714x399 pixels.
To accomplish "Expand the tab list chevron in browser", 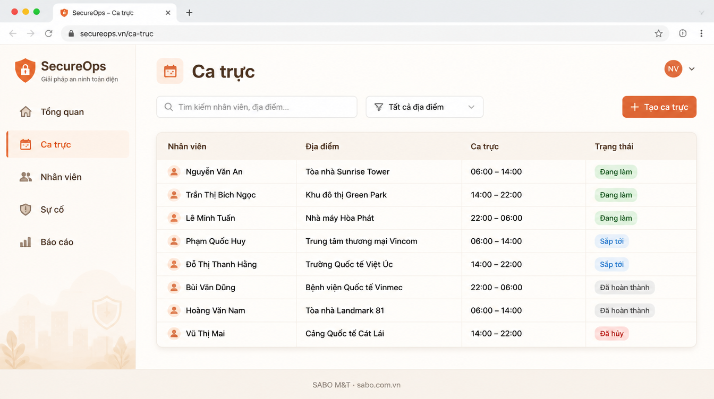I will click(702, 13).
